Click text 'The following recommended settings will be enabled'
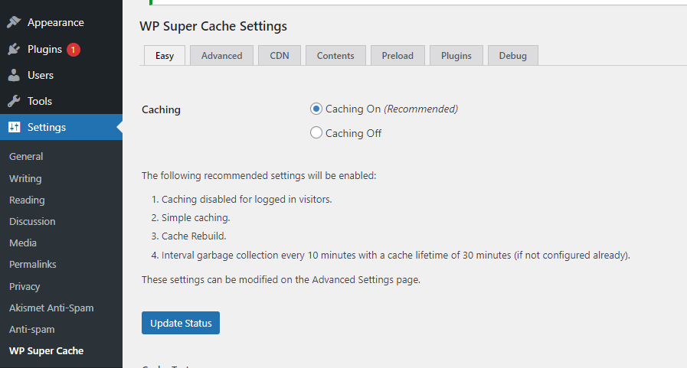The width and height of the screenshot is (687, 368). coord(259,176)
